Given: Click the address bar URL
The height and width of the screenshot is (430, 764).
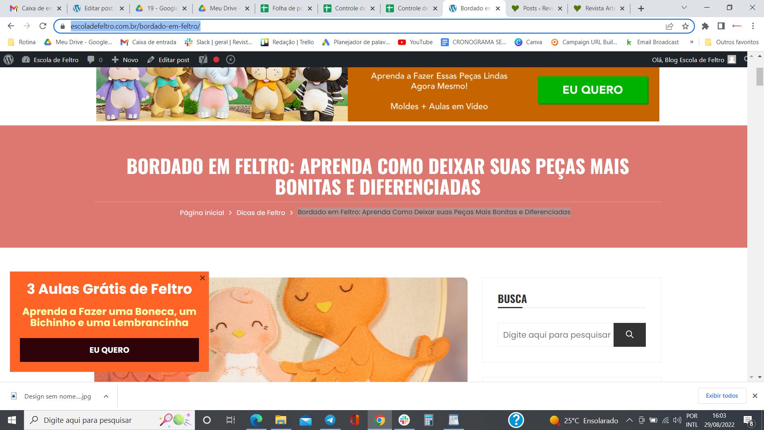Looking at the screenshot, I should (x=135, y=26).
